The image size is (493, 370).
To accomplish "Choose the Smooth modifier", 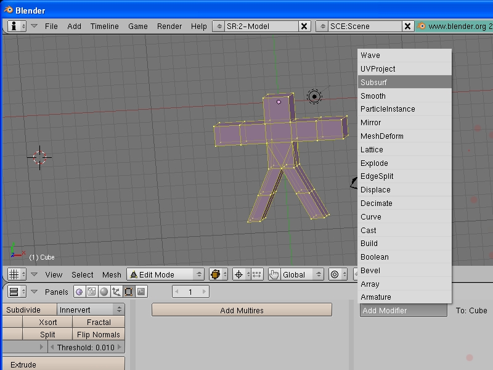I will 405,96.
